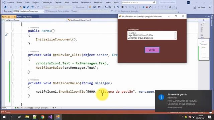Image resolution: width=214 pixels, height=120 pixels.
Task: Click the Visual Studio taskbar icon
Action: [50, 117]
